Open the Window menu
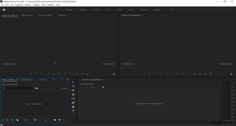 coord(50,5)
